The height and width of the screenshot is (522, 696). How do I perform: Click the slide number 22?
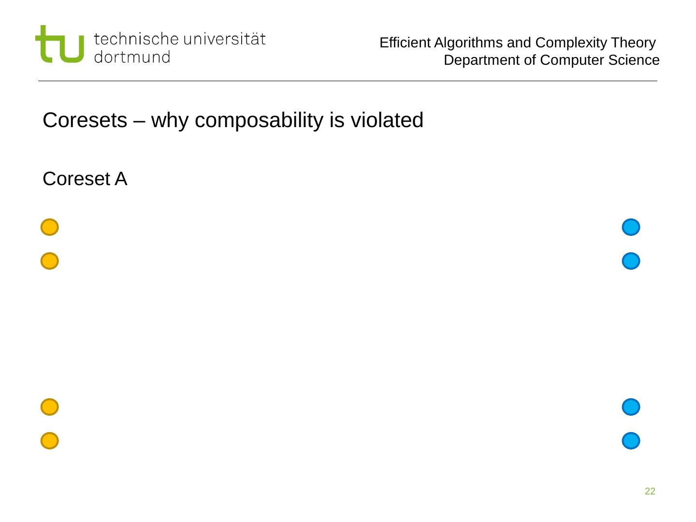click(x=650, y=492)
